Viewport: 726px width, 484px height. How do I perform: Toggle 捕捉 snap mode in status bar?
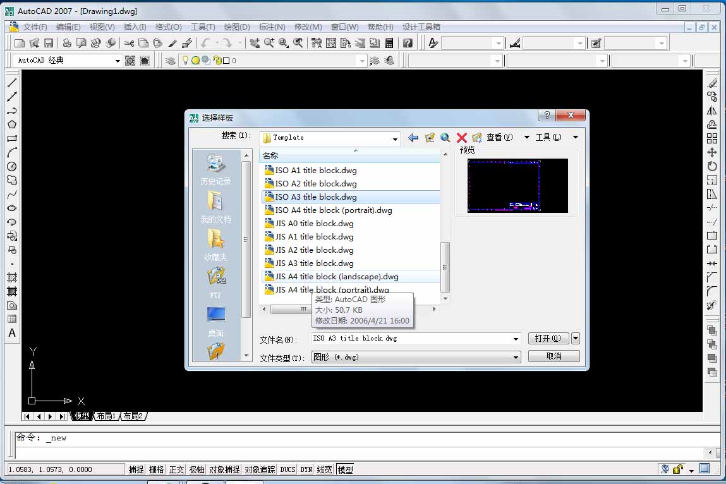(136, 469)
